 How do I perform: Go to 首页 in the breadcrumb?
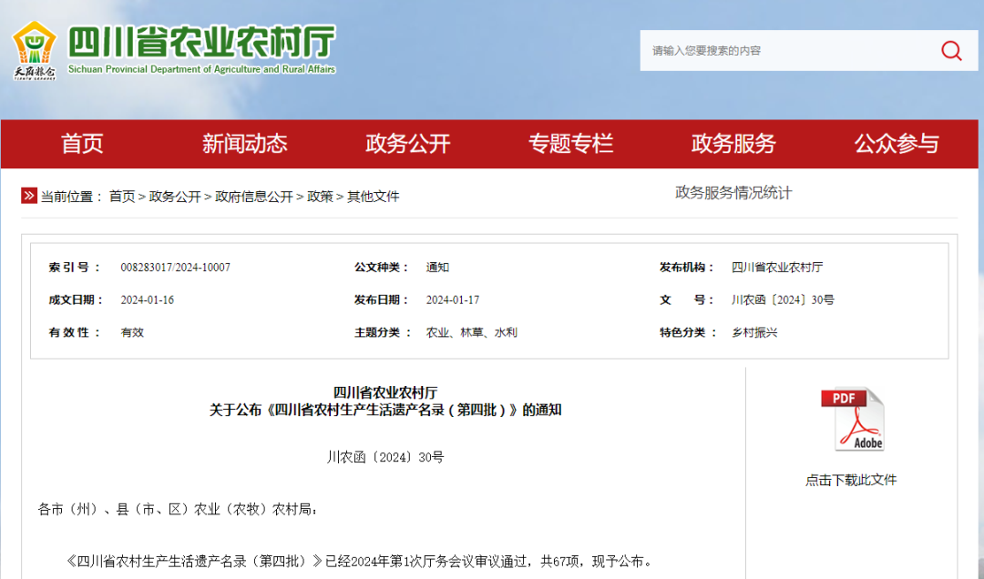122,197
